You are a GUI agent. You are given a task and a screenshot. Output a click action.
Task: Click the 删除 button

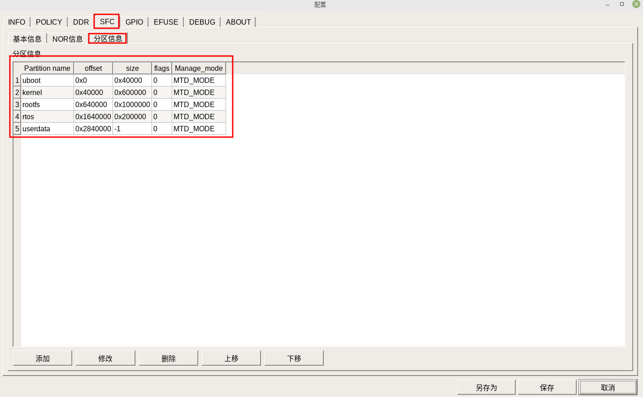[x=169, y=358]
